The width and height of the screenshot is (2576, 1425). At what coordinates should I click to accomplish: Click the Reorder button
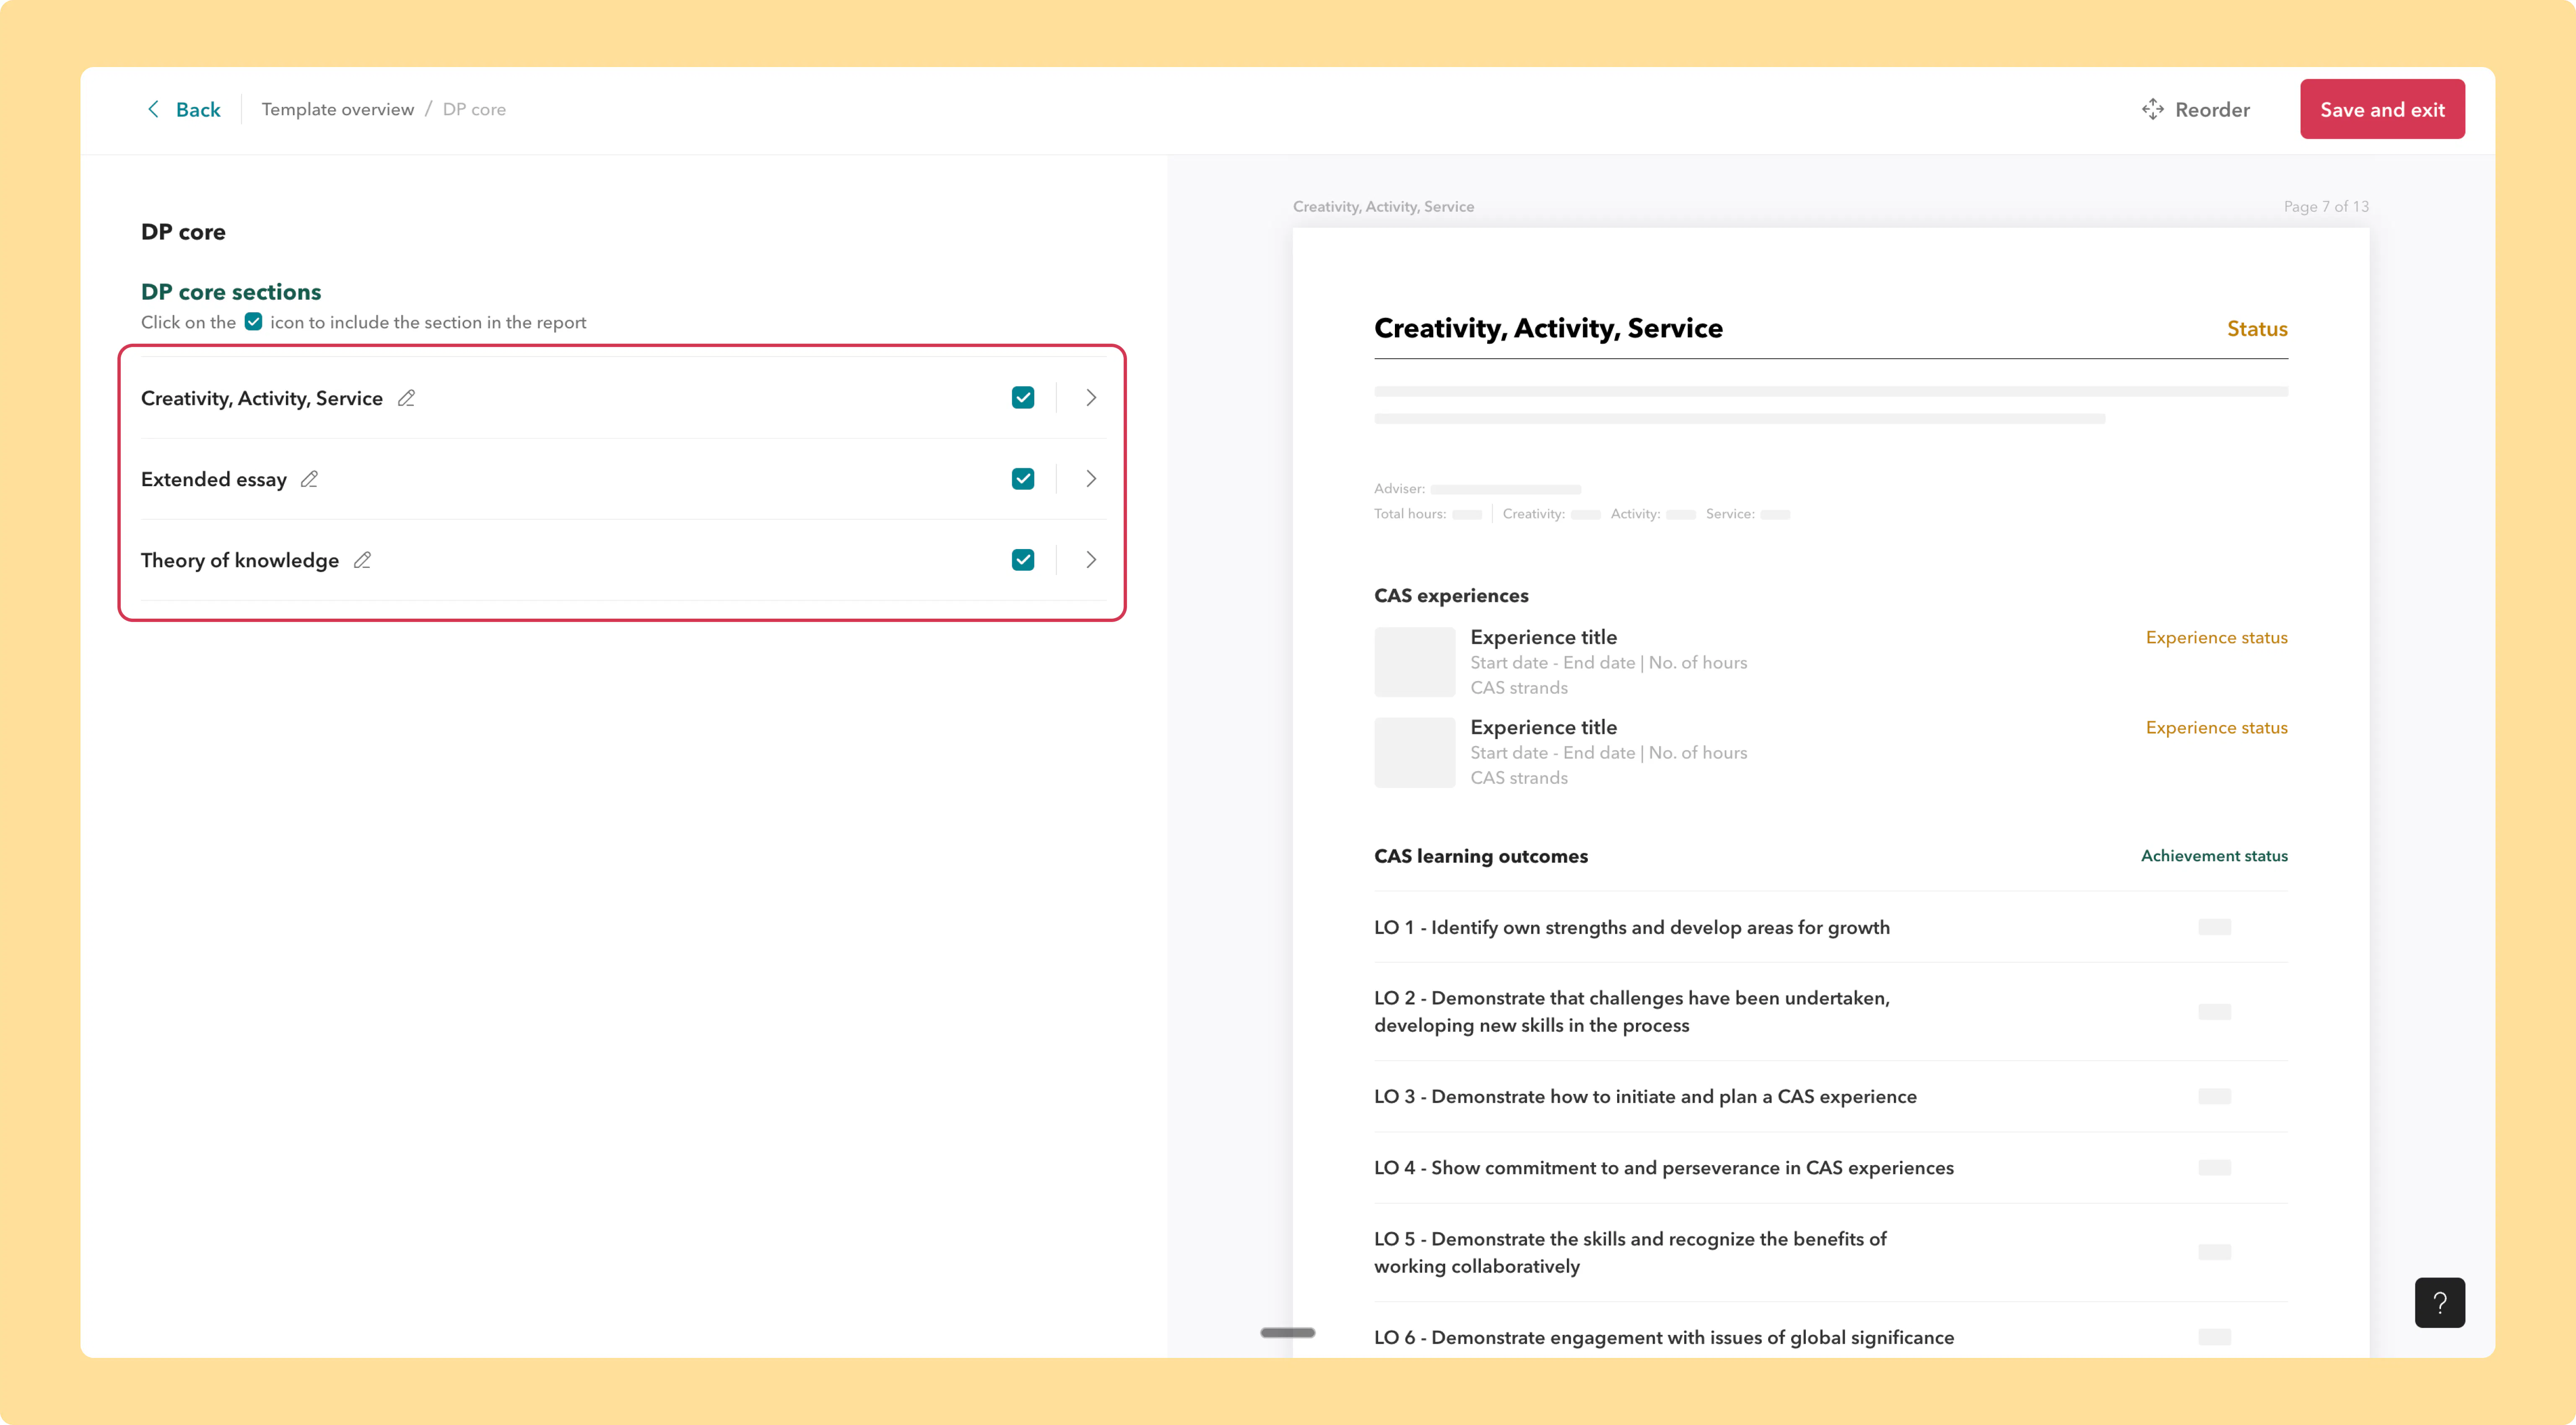(x=2196, y=109)
